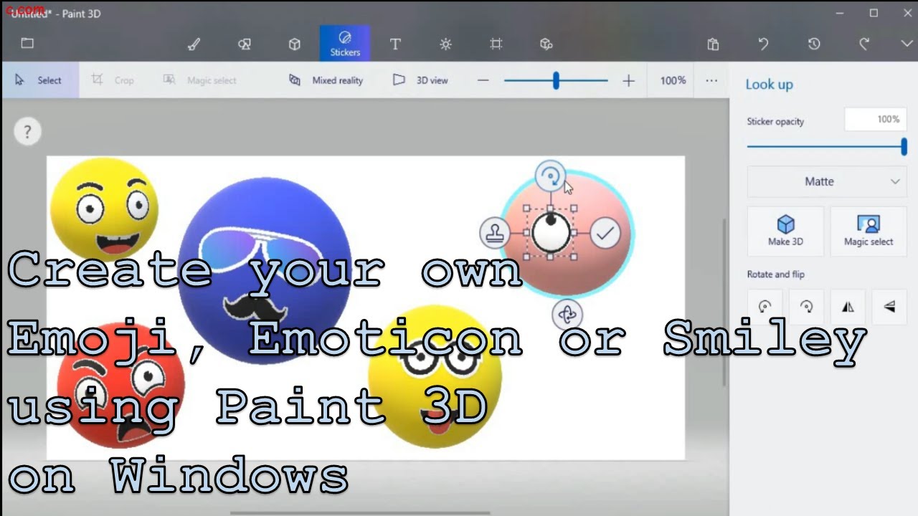918x516 pixels.
Task: Click the eye sticker on pink ball
Action: pyautogui.click(x=551, y=233)
